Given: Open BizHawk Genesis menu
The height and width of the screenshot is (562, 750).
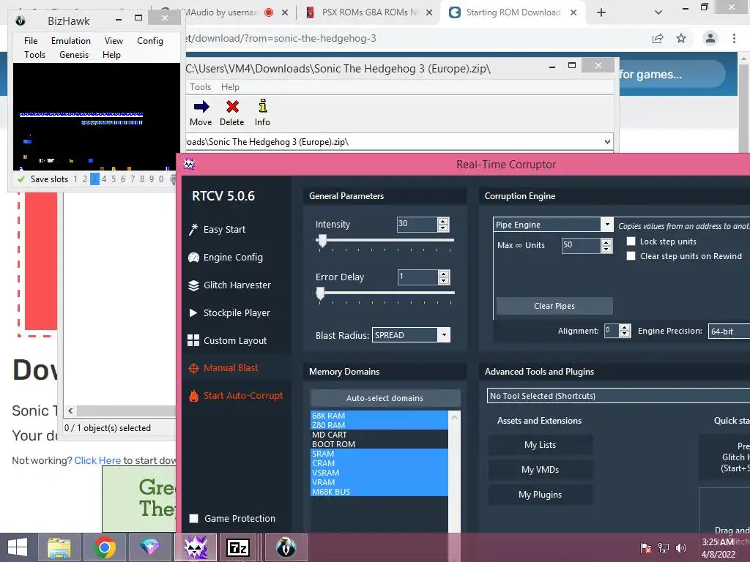Looking at the screenshot, I should (x=74, y=55).
